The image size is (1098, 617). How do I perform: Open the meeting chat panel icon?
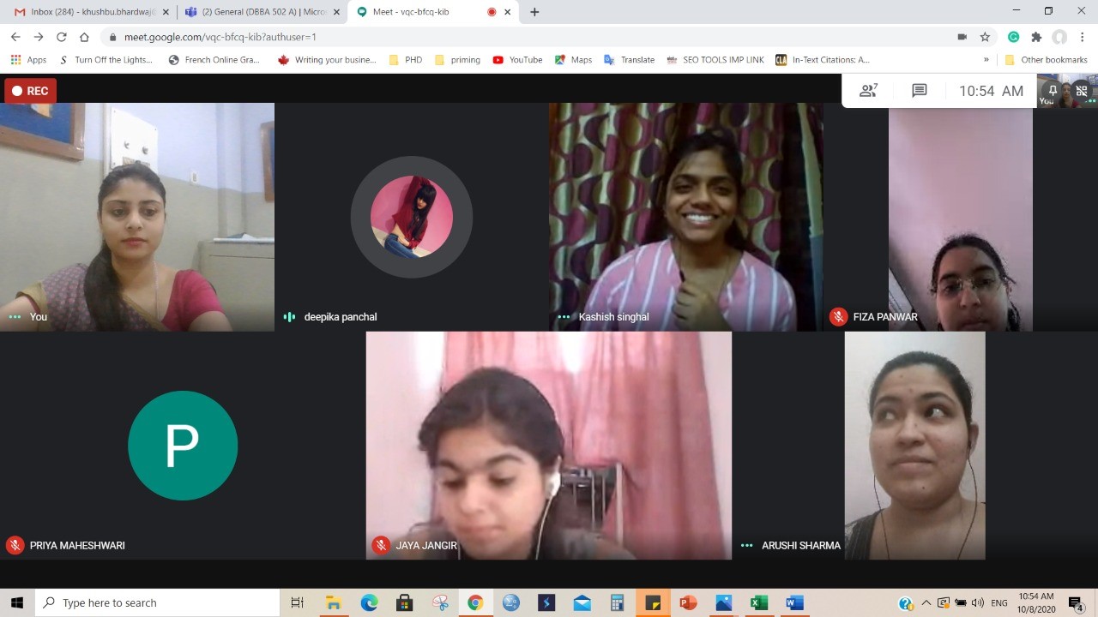click(x=919, y=91)
